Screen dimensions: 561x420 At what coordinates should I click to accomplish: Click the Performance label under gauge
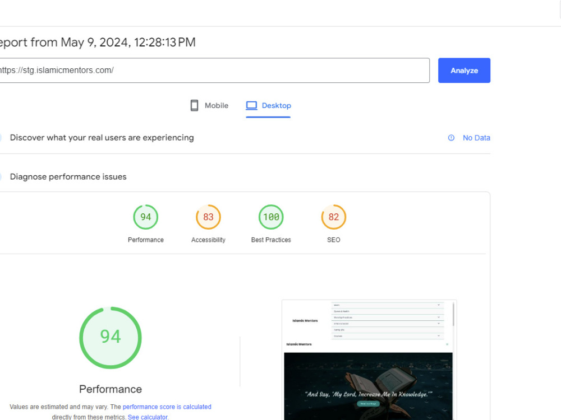coord(146,240)
